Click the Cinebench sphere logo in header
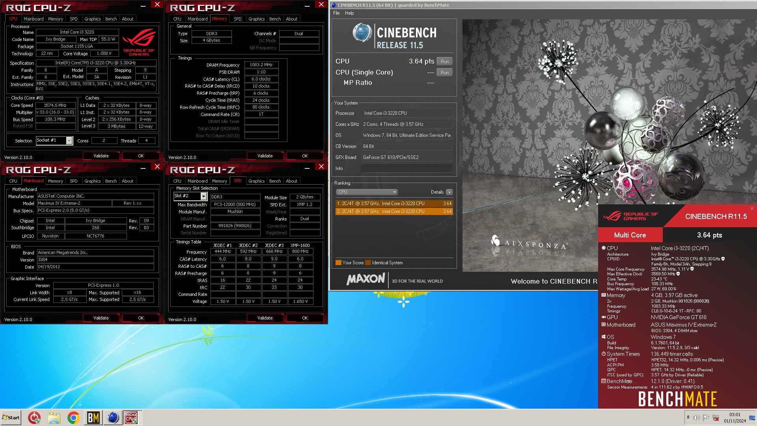 pyautogui.click(x=362, y=33)
